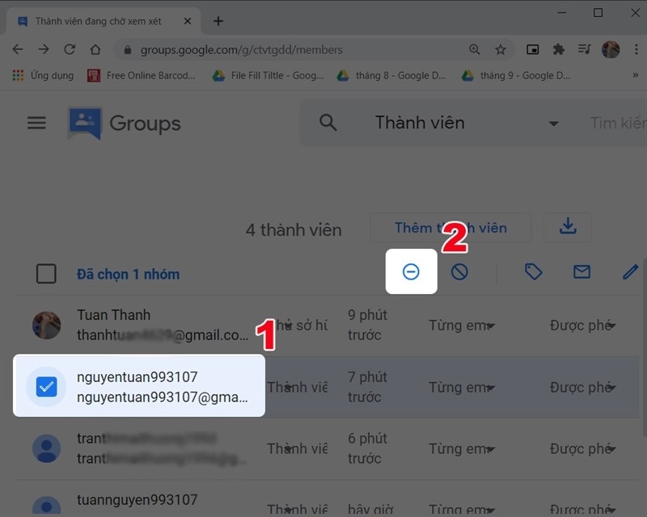Click the remove member icon
The height and width of the screenshot is (517, 647).
click(x=411, y=271)
